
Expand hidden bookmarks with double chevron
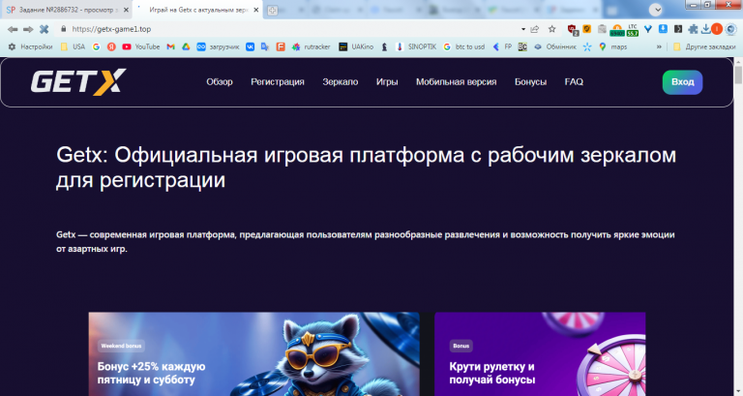coord(659,46)
